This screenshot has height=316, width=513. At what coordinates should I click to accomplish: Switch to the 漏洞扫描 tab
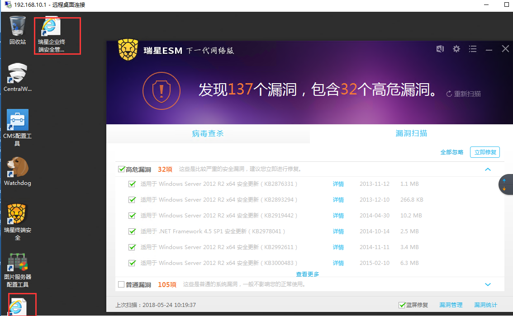pyautogui.click(x=411, y=133)
